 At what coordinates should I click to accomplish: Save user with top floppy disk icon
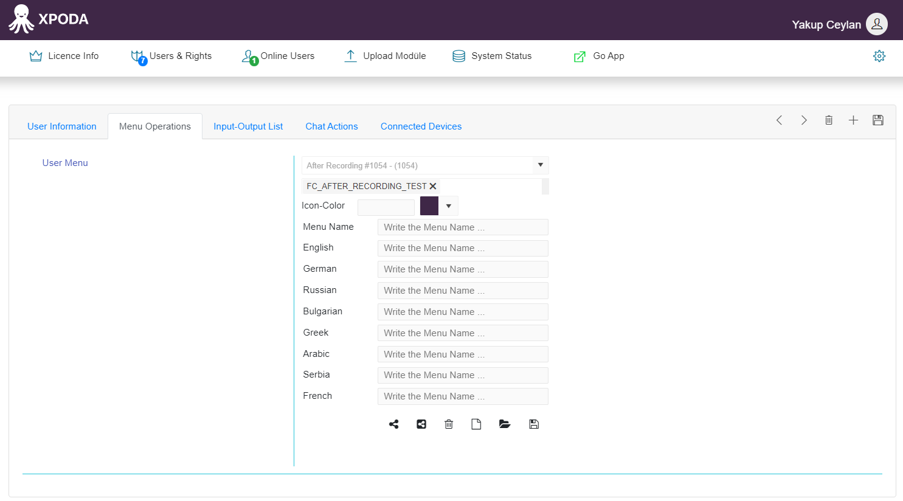[877, 120]
